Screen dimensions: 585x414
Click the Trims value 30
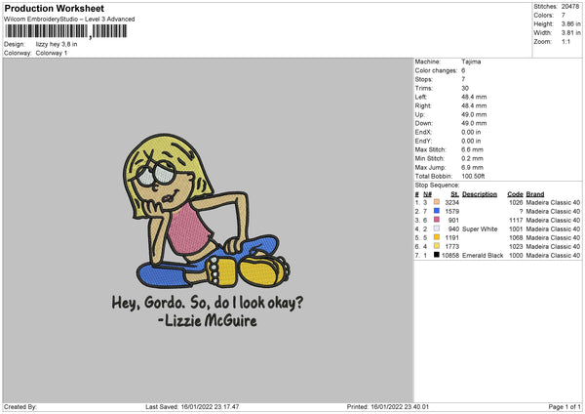(465, 88)
